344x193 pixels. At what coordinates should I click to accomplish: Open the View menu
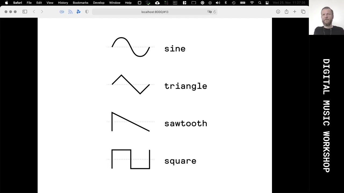click(x=50, y=3)
